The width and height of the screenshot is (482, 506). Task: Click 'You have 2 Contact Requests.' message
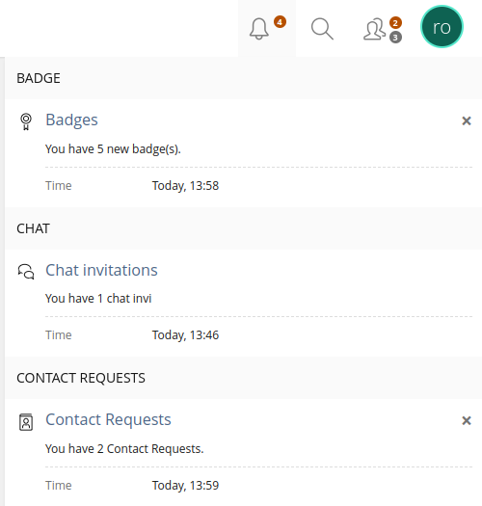pyautogui.click(x=124, y=449)
